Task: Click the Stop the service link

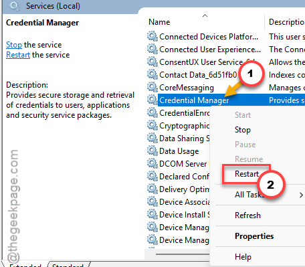Action: 14,45
